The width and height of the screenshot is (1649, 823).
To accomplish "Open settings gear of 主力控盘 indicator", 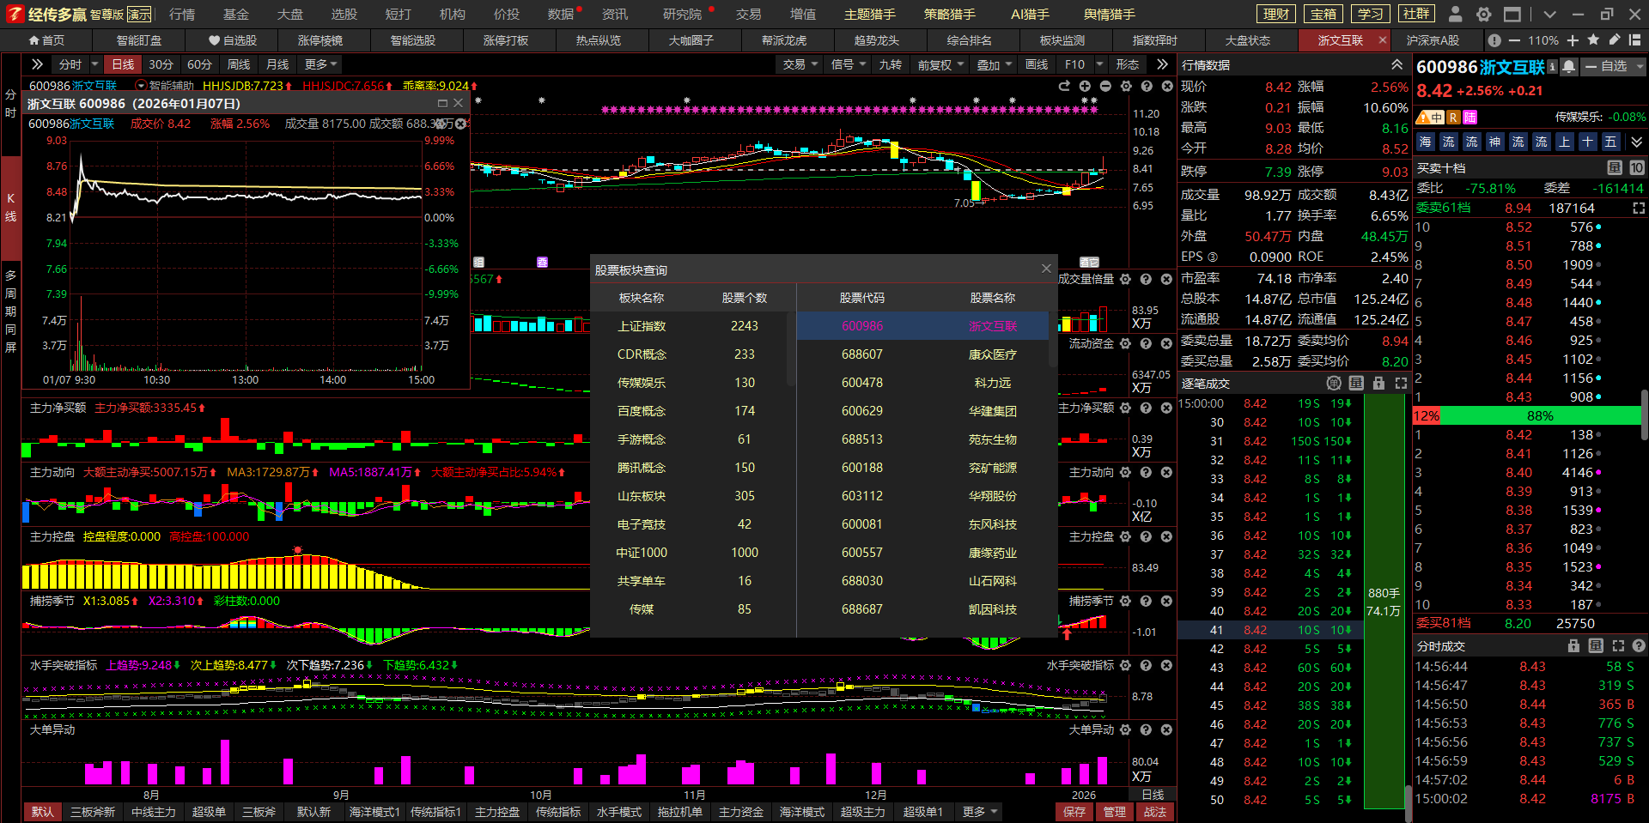I will coord(1125,537).
